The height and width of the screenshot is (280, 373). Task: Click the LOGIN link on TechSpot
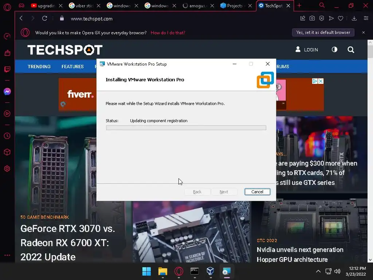coord(307,50)
